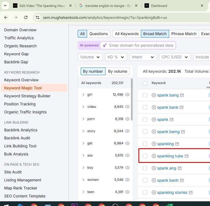Viewport: 210px width, 206px height.
Task: Click the site information icon in address bar
Action: click(x=37, y=17)
